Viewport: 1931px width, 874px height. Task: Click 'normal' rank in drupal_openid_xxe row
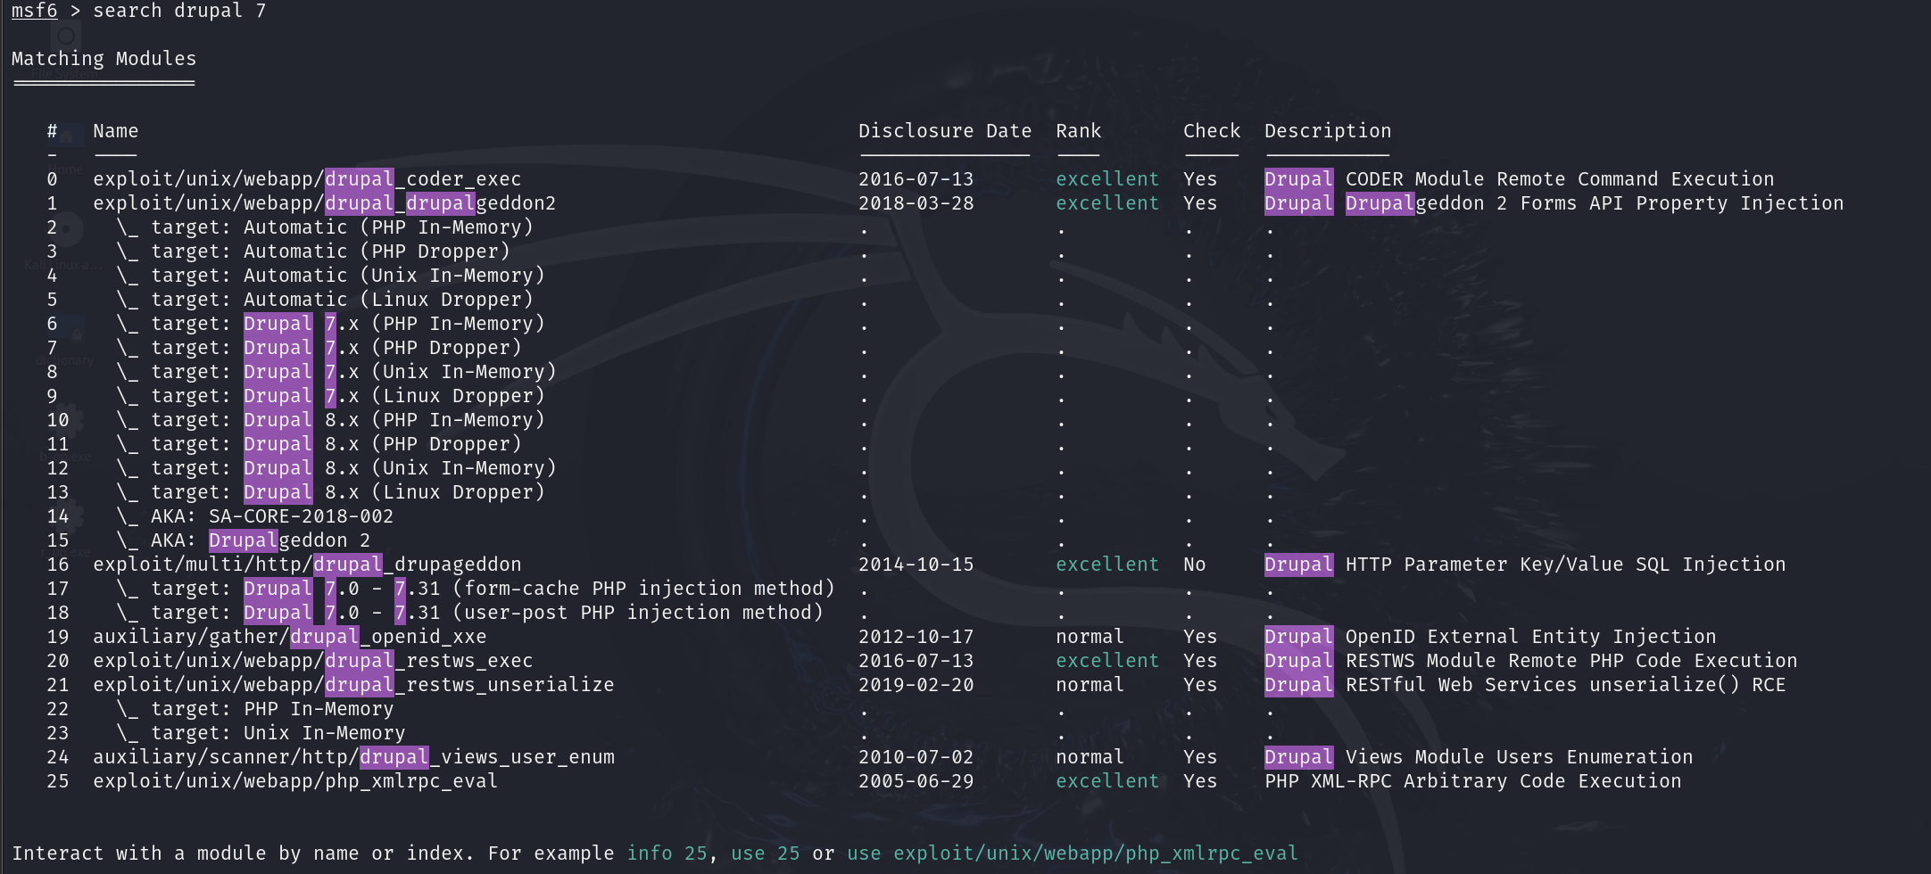click(x=1090, y=637)
